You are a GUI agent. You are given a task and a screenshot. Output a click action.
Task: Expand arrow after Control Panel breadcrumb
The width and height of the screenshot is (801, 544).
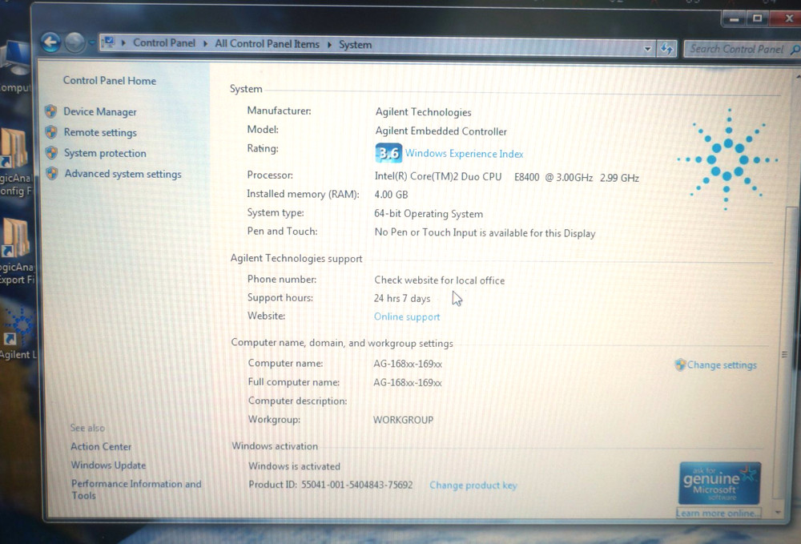coord(205,44)
